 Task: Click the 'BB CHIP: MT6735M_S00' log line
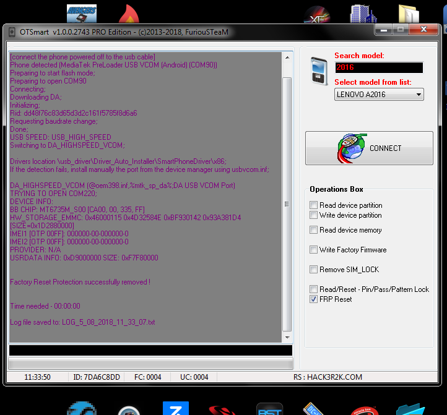coord(77,210)
